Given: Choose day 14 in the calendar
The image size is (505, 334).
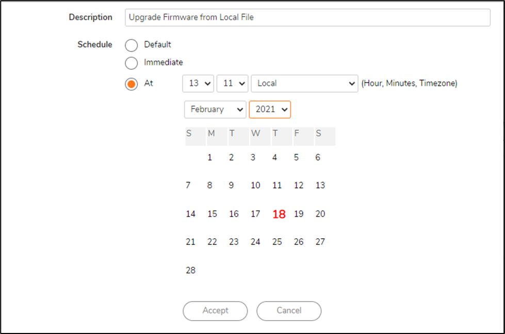Looking at the screenshot, I should [x=191, y=214].
